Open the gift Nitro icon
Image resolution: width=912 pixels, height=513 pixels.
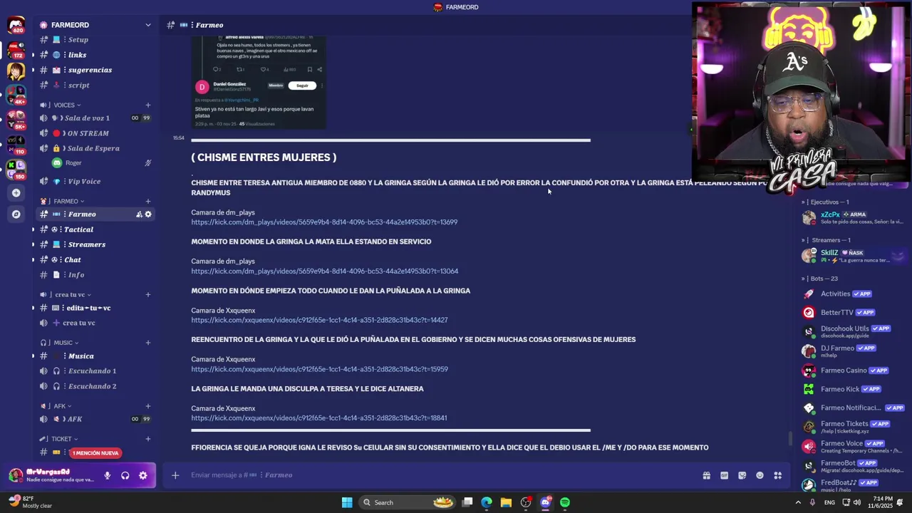tap(706, 475)
